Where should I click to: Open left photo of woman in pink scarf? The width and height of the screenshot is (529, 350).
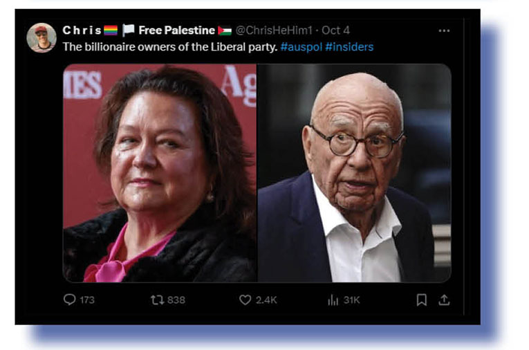click(160, 173)
